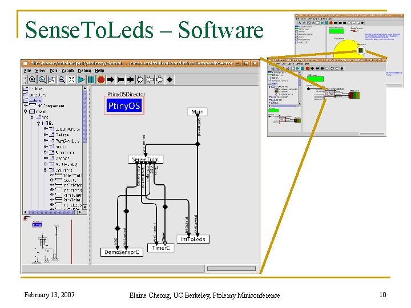The height and width of the screenshot is (308, 411).
Task: Expand the Broadcast folder in the tree
Action: [46, 152]
